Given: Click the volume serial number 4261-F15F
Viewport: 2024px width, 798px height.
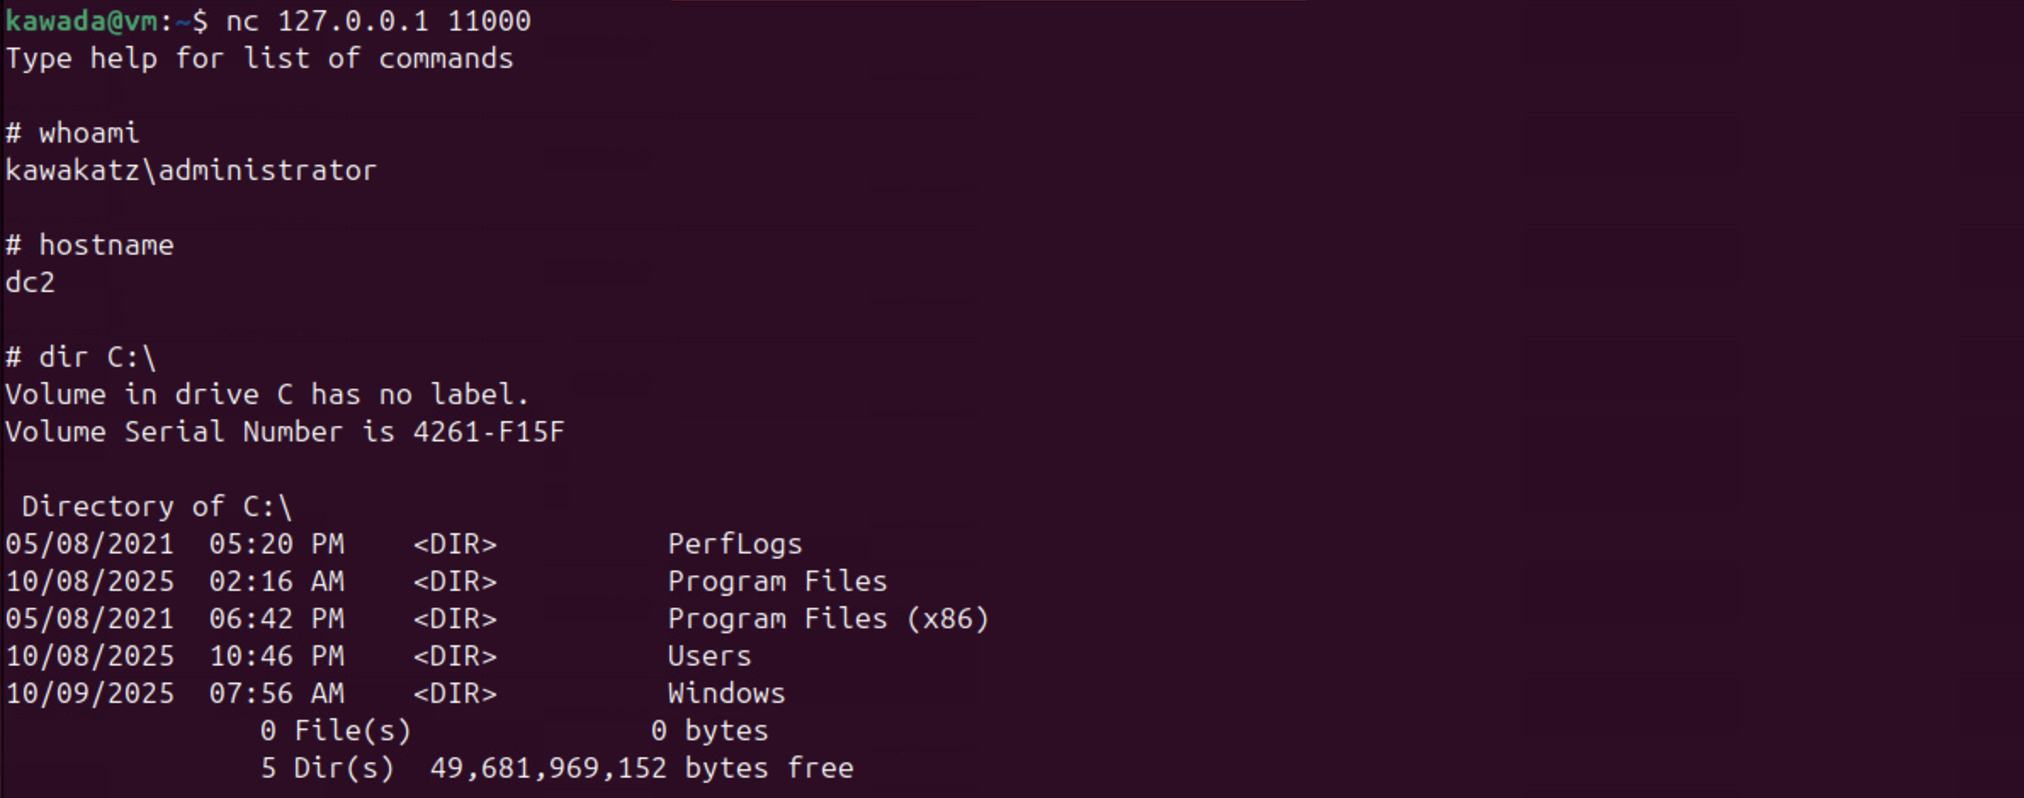Looking at the screenshot, I should click(489, 432).
